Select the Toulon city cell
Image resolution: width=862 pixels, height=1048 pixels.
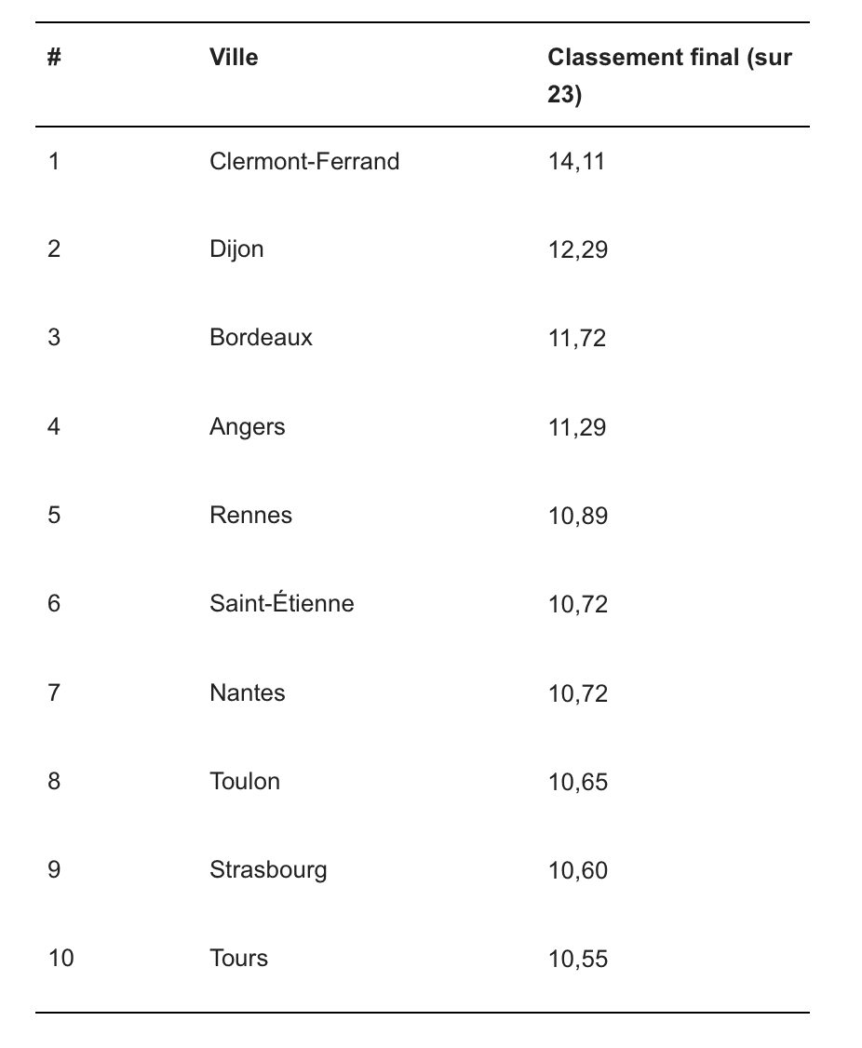(x=245, y=781)
